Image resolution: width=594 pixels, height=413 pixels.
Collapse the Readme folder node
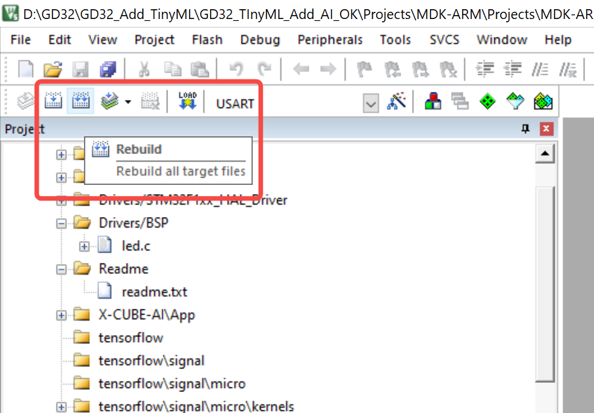click(x=62, y=269)
